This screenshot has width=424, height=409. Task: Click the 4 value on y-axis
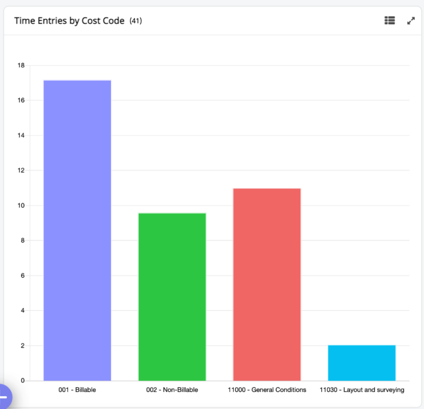pyautogui.click(x=23, y=310)
